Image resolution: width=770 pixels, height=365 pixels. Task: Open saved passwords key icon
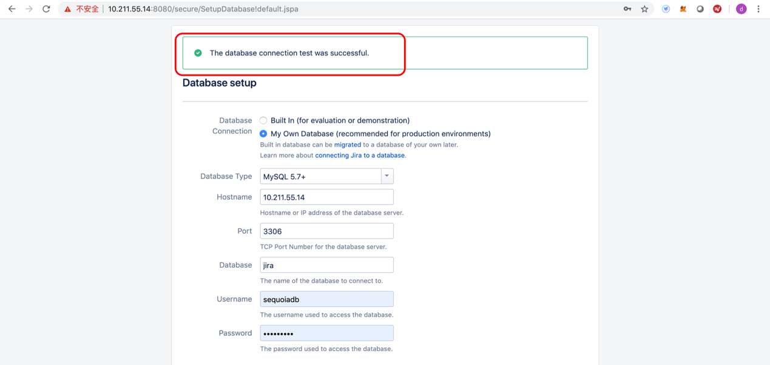(x=627, y=9)
